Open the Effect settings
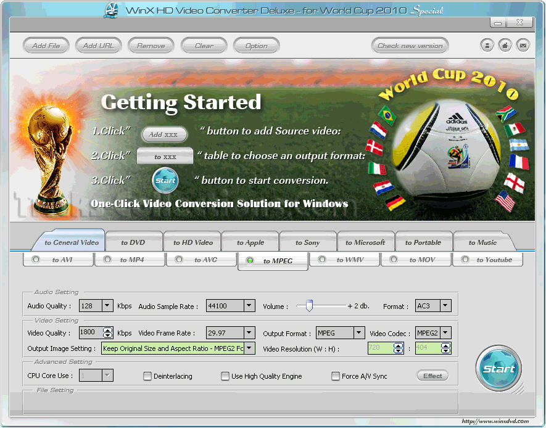Screen dimensions: 546x428 click(432, 376)
